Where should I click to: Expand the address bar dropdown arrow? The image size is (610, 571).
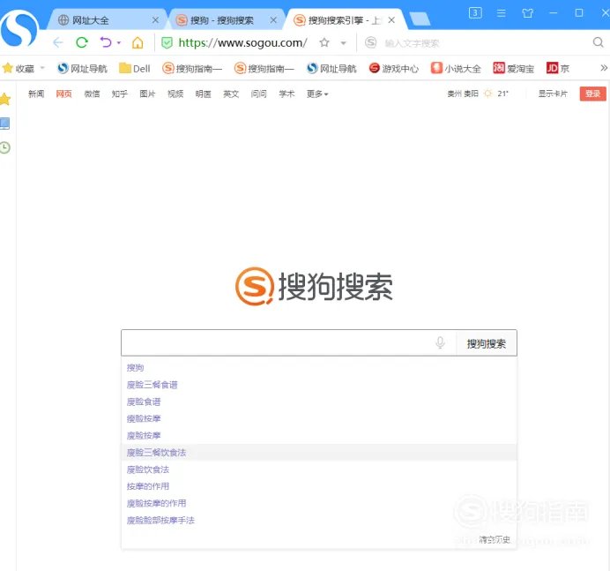[x=343, y=43]
